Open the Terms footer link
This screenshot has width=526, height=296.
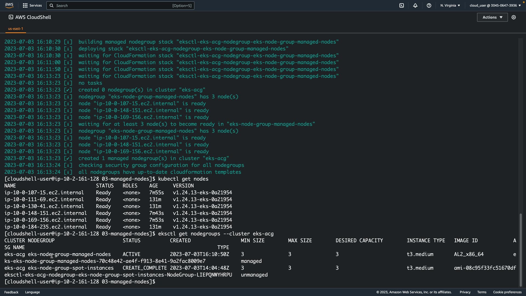click(x=482, y=292)
